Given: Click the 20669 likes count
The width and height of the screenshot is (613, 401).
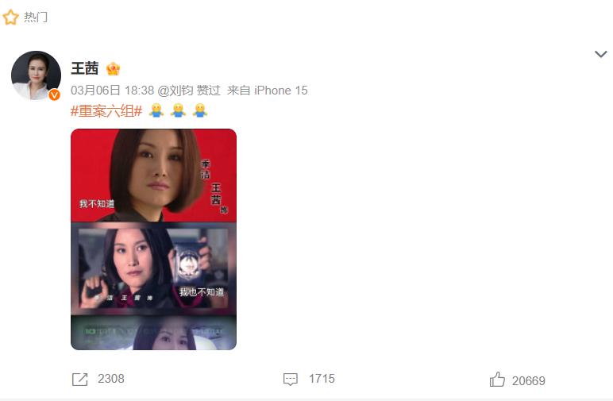Looking at the screenshot, I should click(529, 380).
